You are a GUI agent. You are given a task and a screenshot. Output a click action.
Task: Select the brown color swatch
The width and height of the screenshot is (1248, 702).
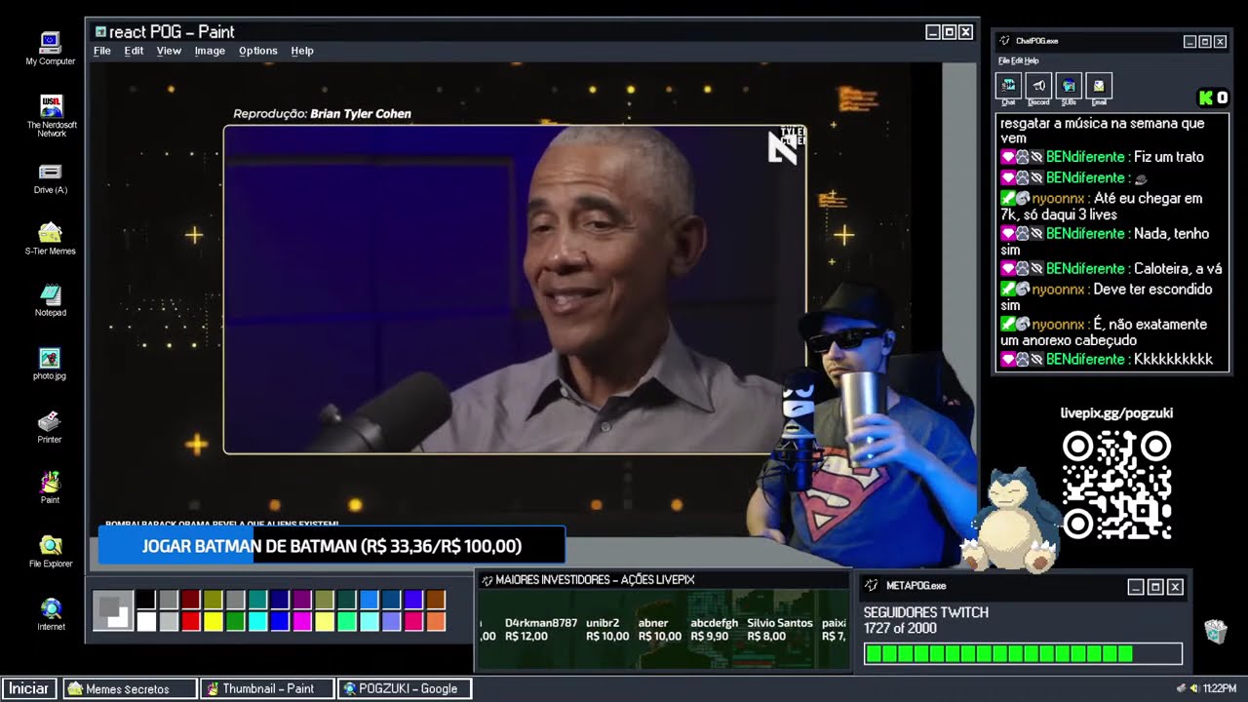[436, 600]
